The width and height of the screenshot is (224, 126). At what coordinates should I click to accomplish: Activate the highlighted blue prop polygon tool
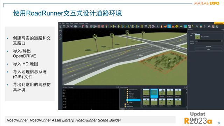click(169, 27)
